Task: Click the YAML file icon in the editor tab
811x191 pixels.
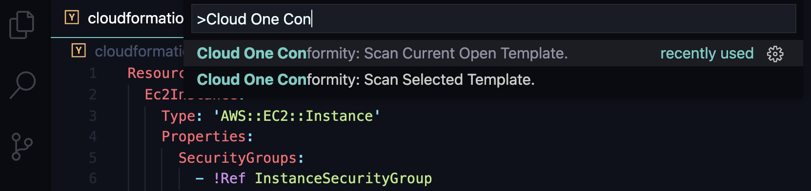Action: click(x=72, y=18)
